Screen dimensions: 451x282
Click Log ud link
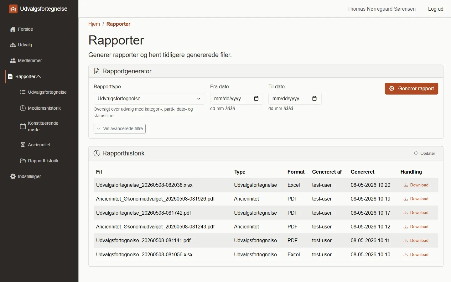point(436,9)
